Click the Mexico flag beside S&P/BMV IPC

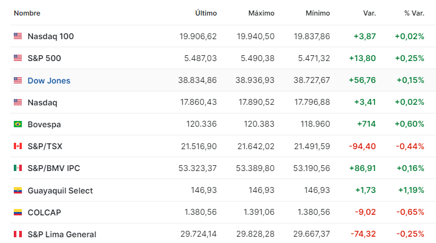pyautogui.click(x=18, y=168)
